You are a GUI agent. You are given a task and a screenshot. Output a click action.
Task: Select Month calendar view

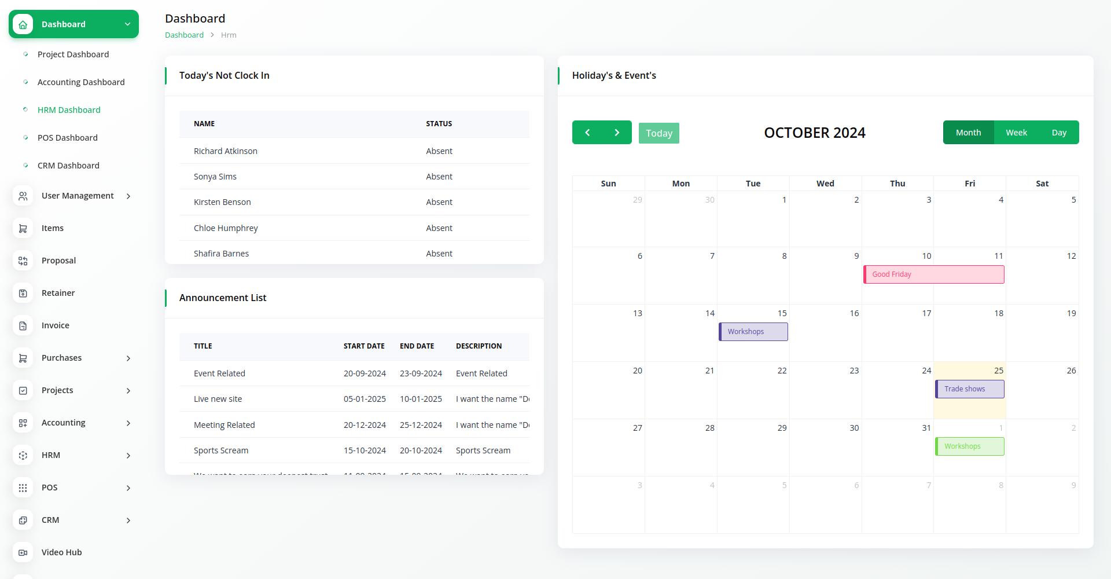968,133
